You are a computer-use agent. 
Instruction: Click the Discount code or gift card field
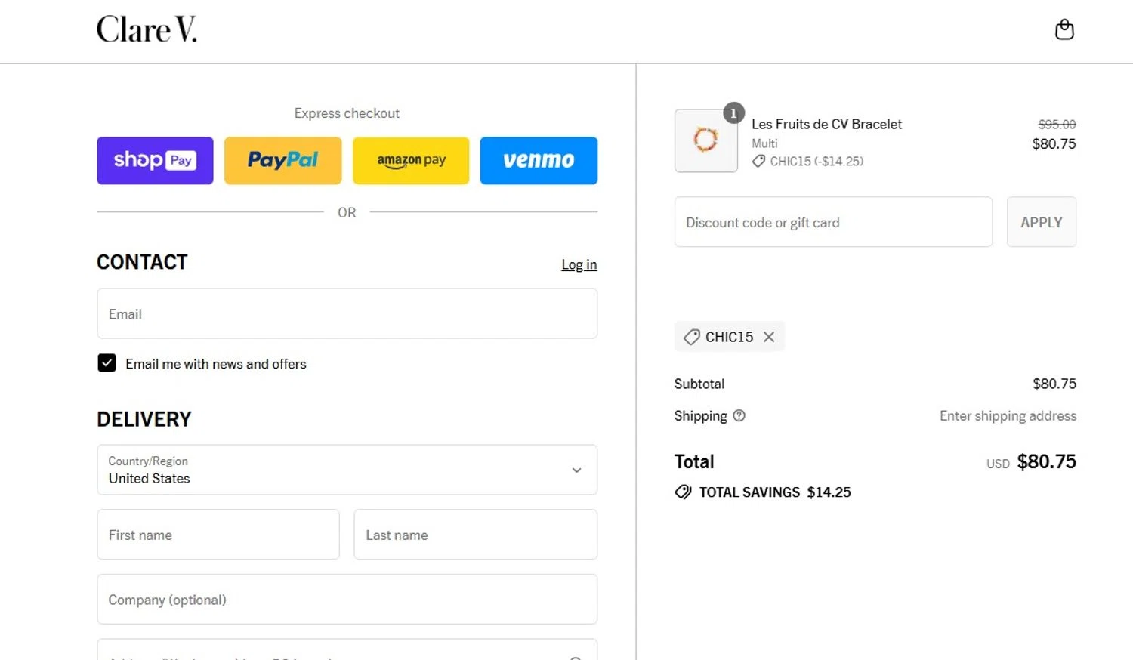click(833, 222)
